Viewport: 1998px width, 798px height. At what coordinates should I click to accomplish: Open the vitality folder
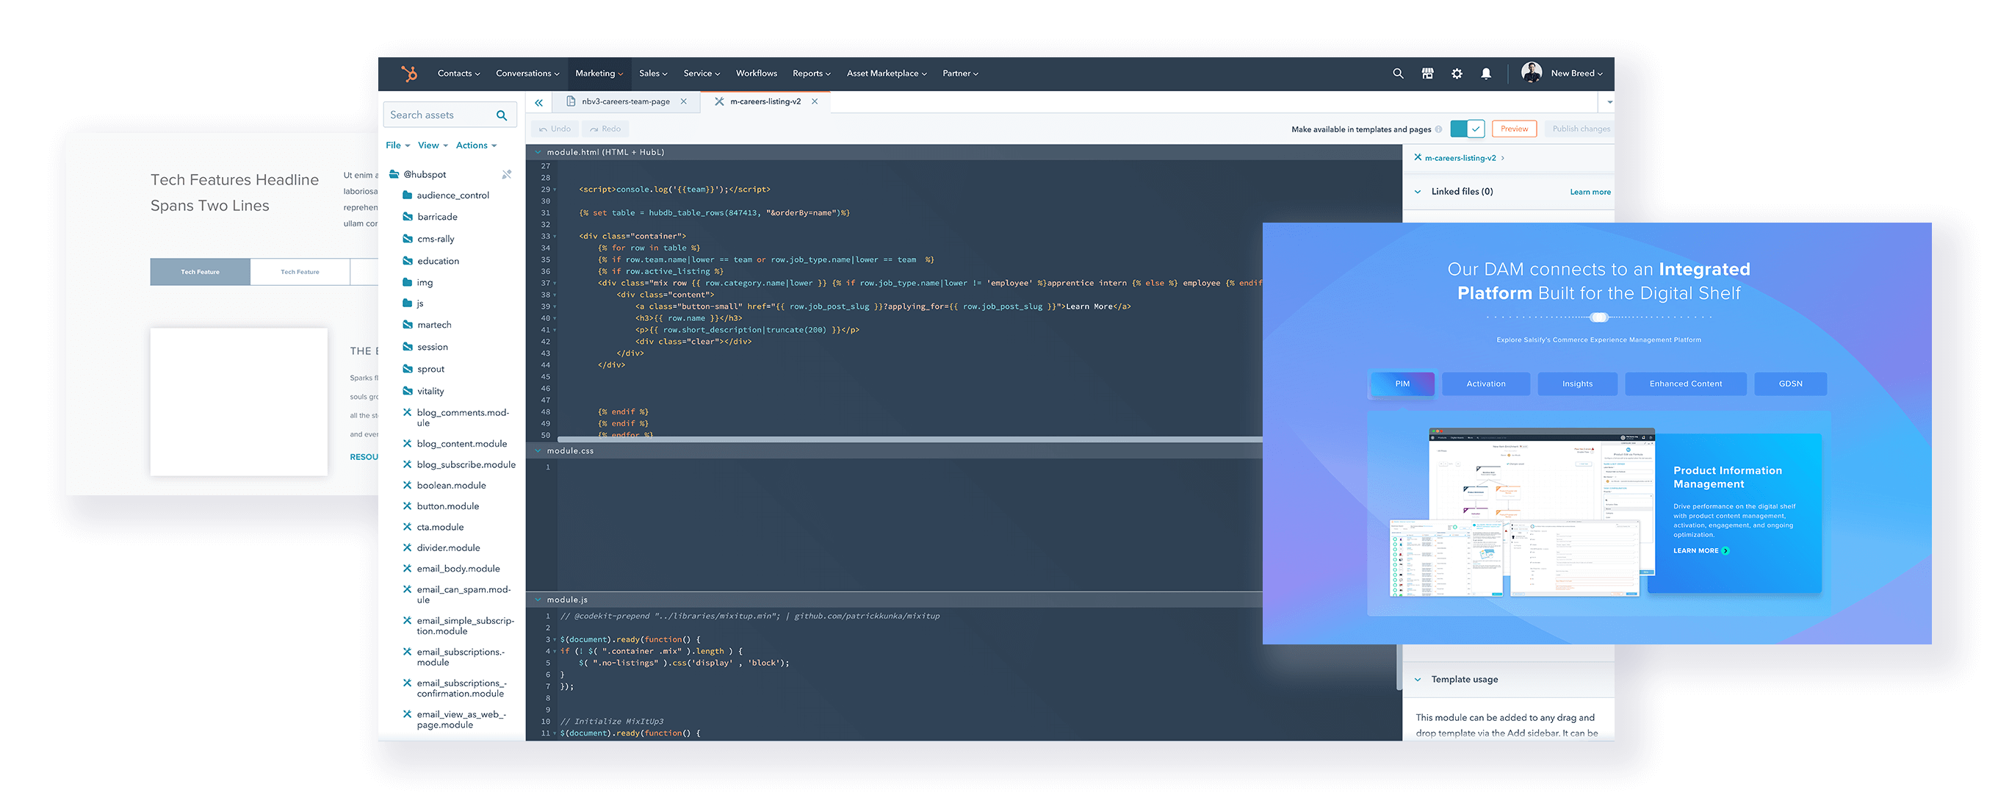pos(424,392)
